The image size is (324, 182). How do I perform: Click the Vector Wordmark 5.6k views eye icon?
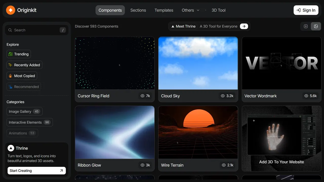tap(306, 96)
